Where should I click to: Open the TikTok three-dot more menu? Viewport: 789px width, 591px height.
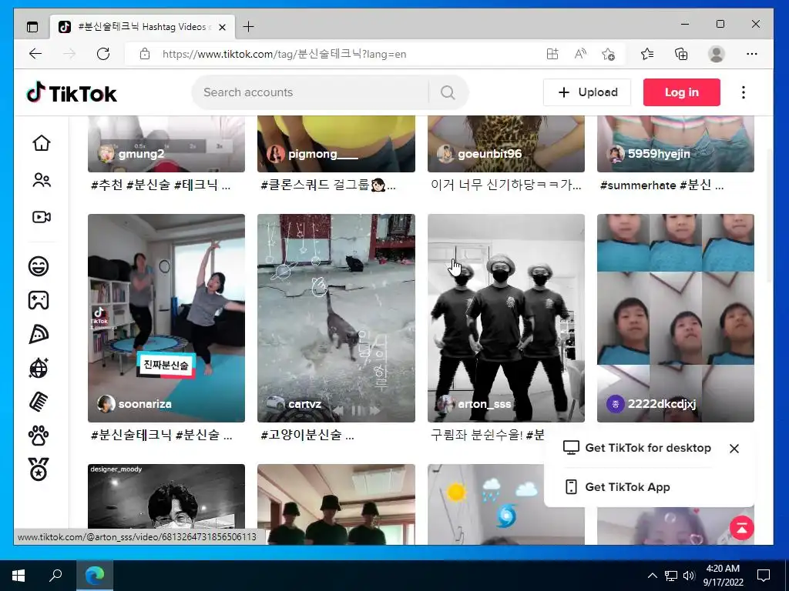tap(744, 92)
